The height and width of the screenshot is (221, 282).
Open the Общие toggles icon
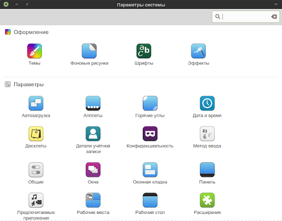pyautogui.click(x=36, y=170)
